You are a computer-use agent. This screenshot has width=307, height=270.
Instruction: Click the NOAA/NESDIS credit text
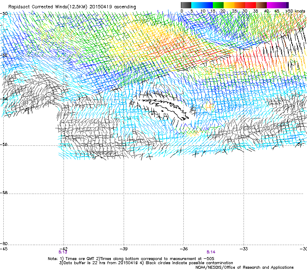pyautogui.click(x=244, y=268)
